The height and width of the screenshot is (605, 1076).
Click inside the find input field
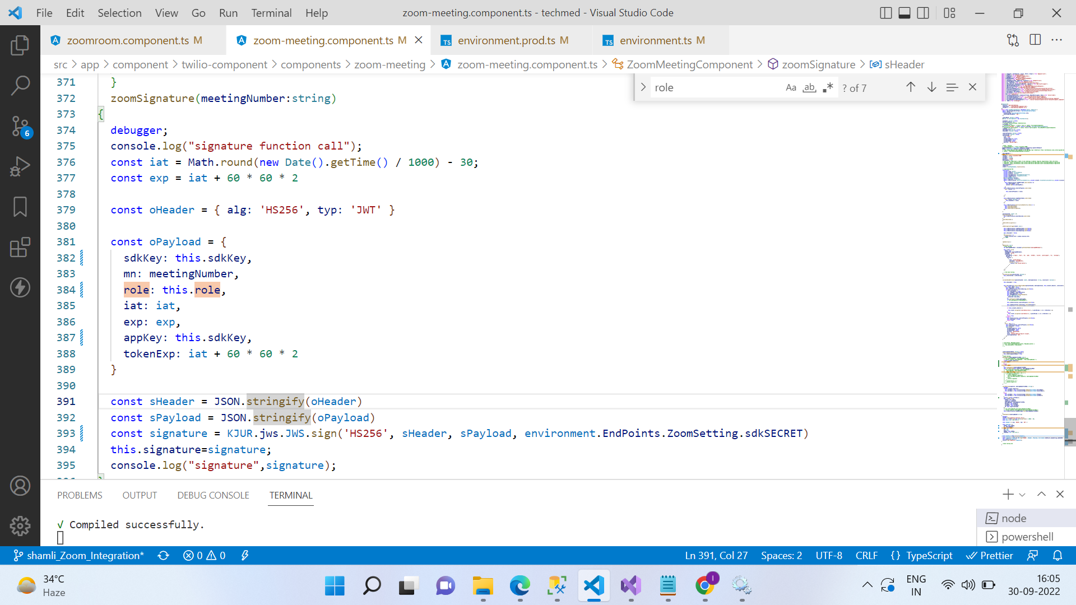click(712, 87)
